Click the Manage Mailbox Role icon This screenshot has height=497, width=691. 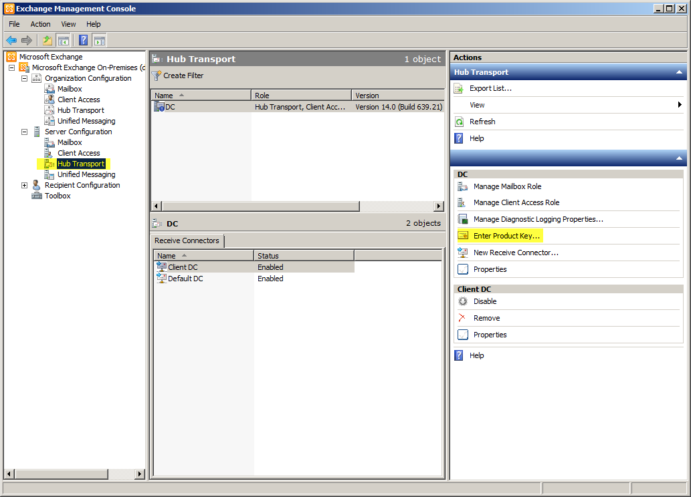(x=462, y=186)
